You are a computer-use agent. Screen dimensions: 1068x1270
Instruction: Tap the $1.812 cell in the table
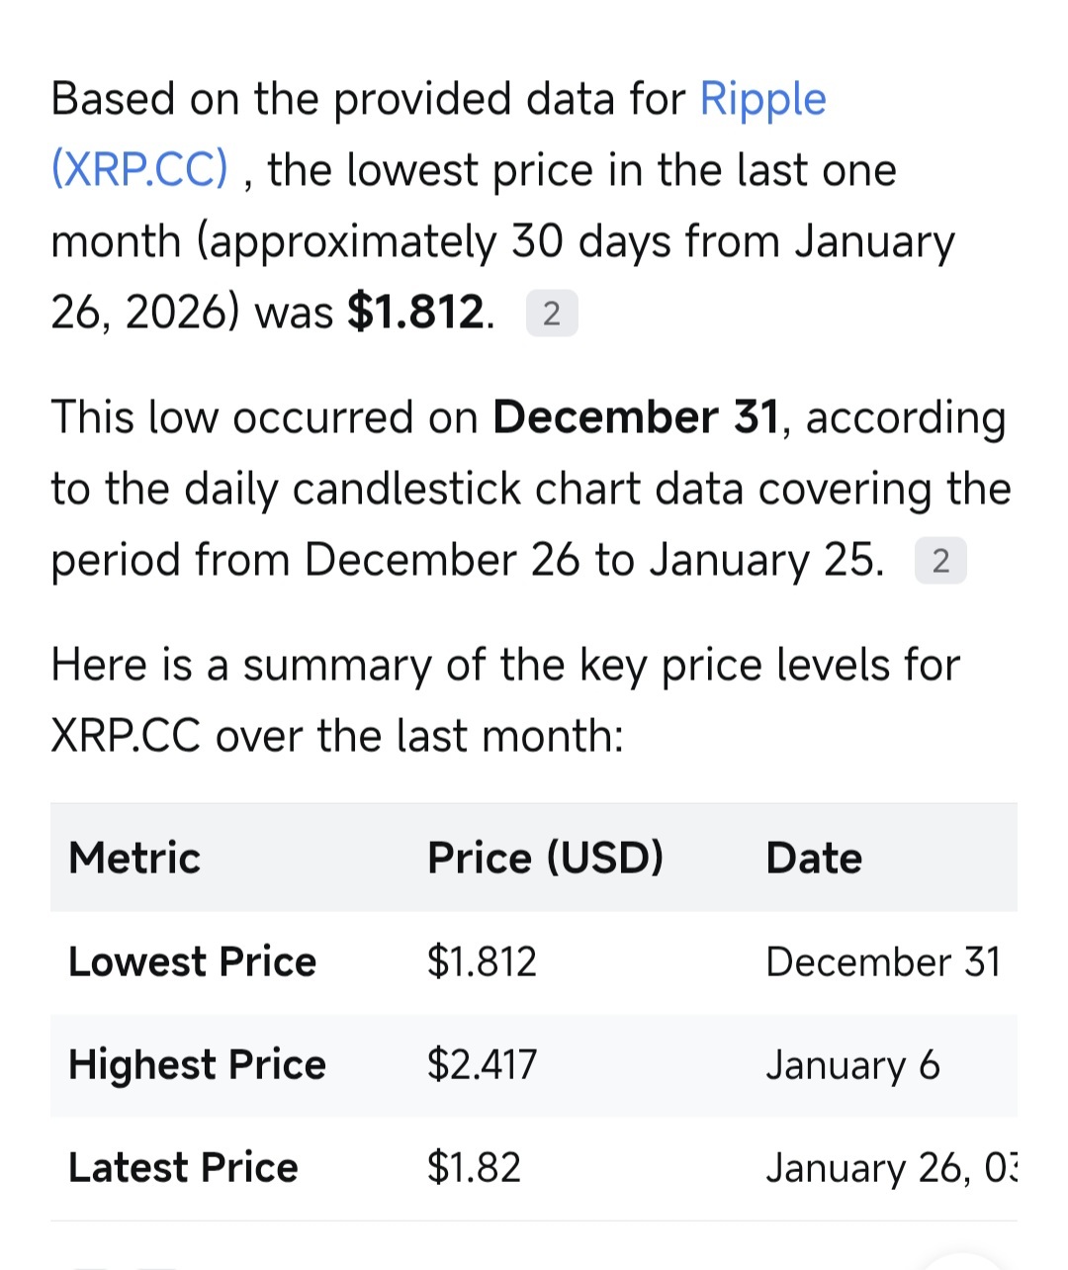coord(482,961)
